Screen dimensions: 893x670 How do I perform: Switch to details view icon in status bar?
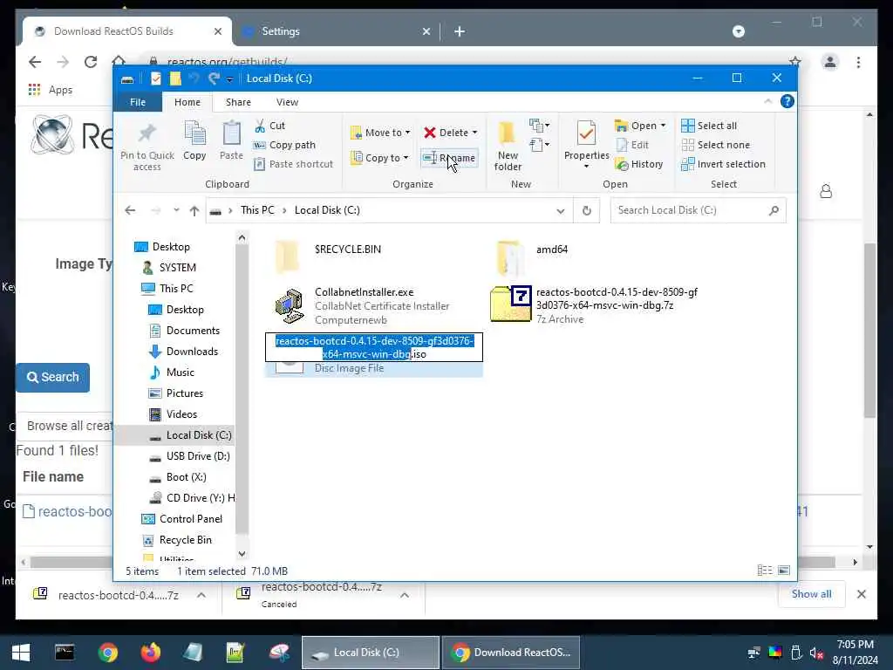coord(765,571)
